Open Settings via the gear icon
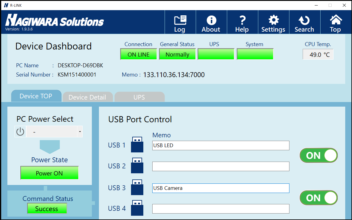The height and width of the screenshot is (220, 352). tap(274, 22)
